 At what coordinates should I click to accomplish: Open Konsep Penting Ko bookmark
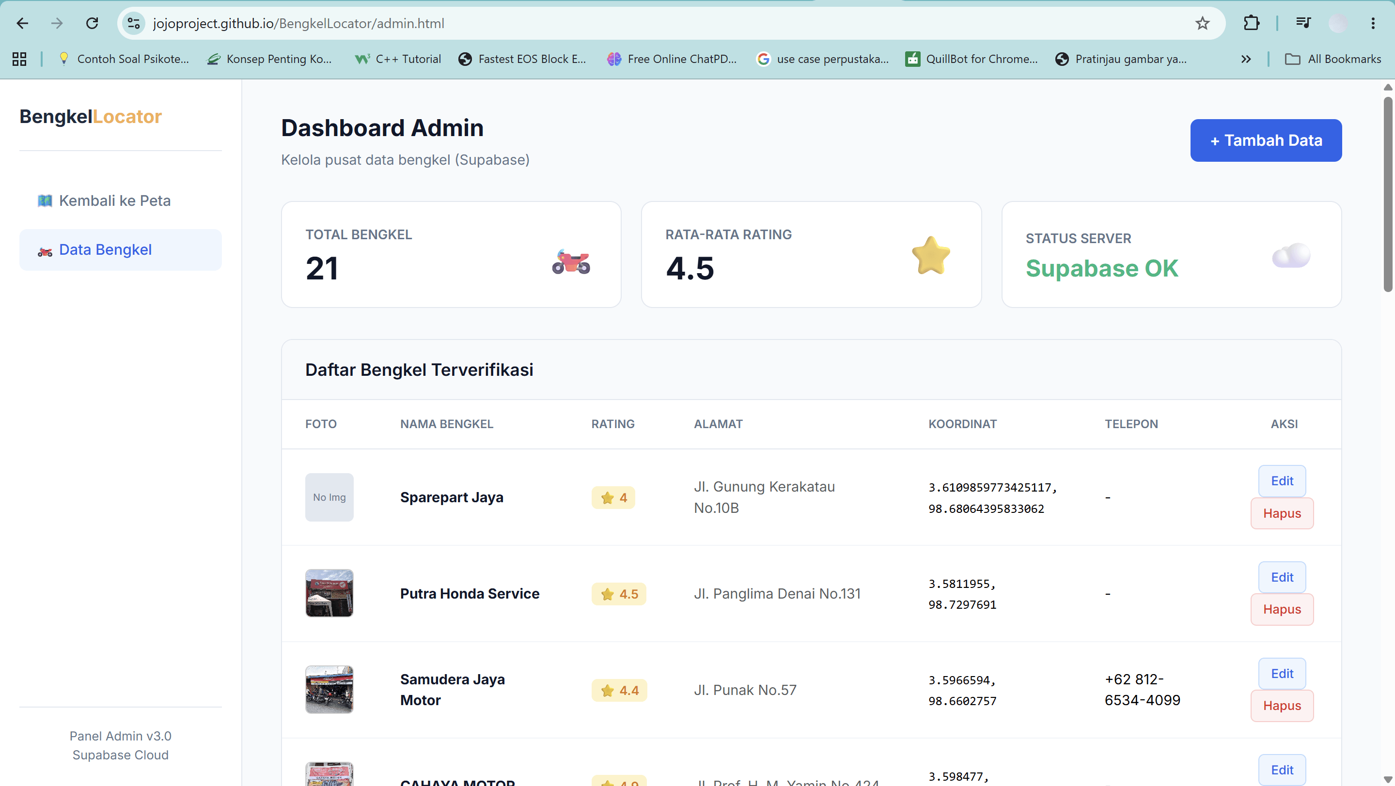pyautogui.click(x=269, y=59)
